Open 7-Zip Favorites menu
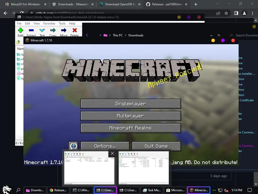This screenshot has height=194, width=258. [x=49, y=23]
